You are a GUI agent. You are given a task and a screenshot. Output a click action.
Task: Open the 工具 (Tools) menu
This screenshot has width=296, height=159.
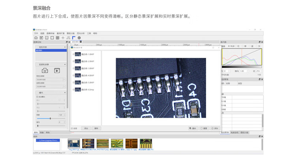(89, 33)
